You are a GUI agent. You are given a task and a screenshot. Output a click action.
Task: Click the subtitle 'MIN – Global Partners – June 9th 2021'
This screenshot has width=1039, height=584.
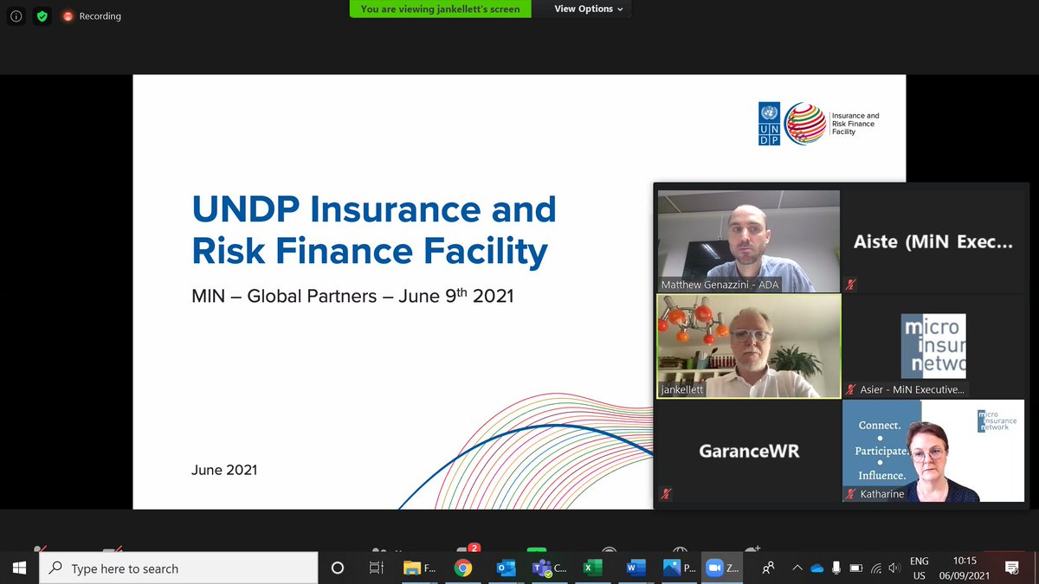point(352,296)
